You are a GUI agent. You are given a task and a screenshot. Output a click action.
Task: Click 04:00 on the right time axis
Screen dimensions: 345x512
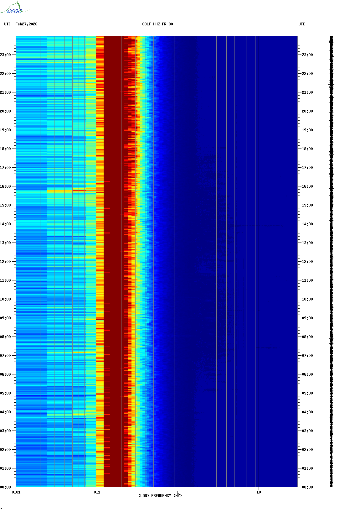(307, 412)
